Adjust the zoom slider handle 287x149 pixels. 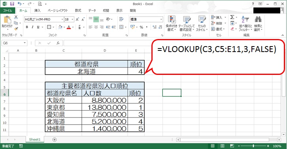tap(253, 146)
